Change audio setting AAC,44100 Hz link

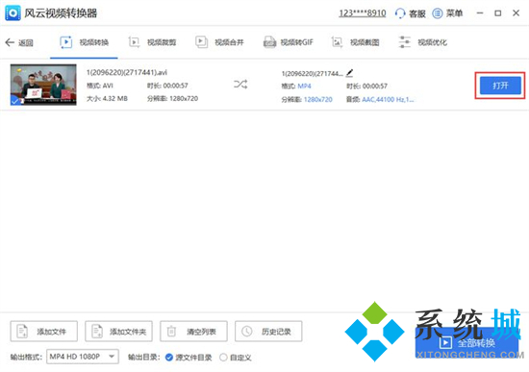pos(388,100)
